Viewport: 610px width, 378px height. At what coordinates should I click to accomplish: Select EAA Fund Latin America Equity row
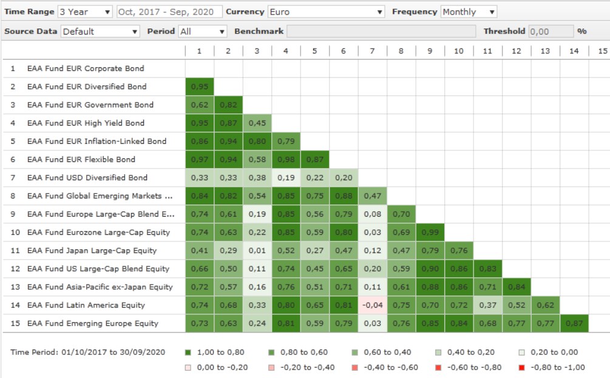pos(86,305)
